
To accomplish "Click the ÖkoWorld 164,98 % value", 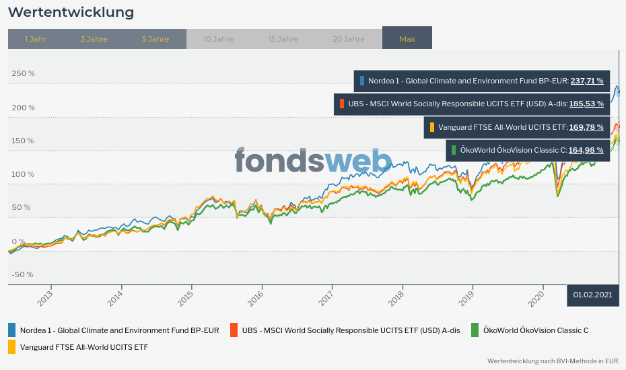I will coord(587,149).
